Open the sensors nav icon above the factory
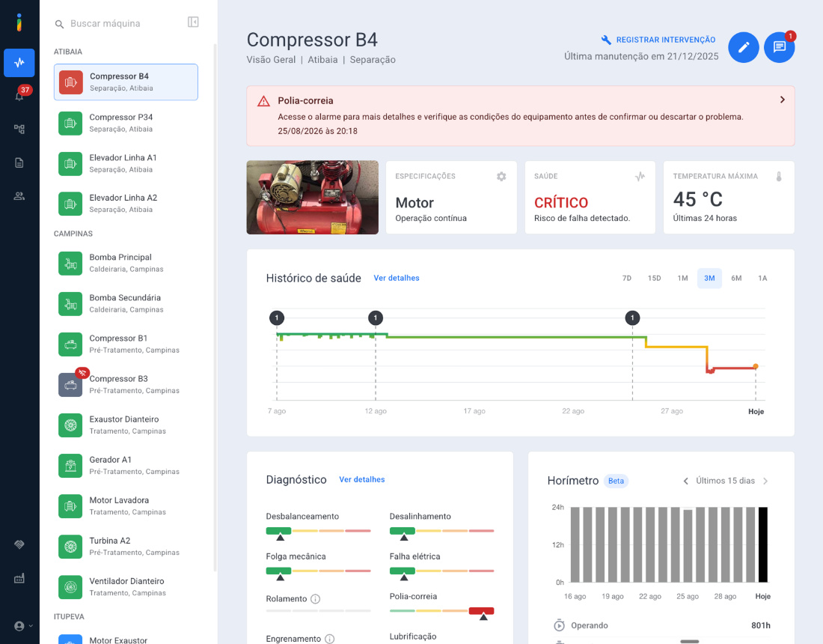The height and width of the screenshot is (644, 823). point(19,544)
